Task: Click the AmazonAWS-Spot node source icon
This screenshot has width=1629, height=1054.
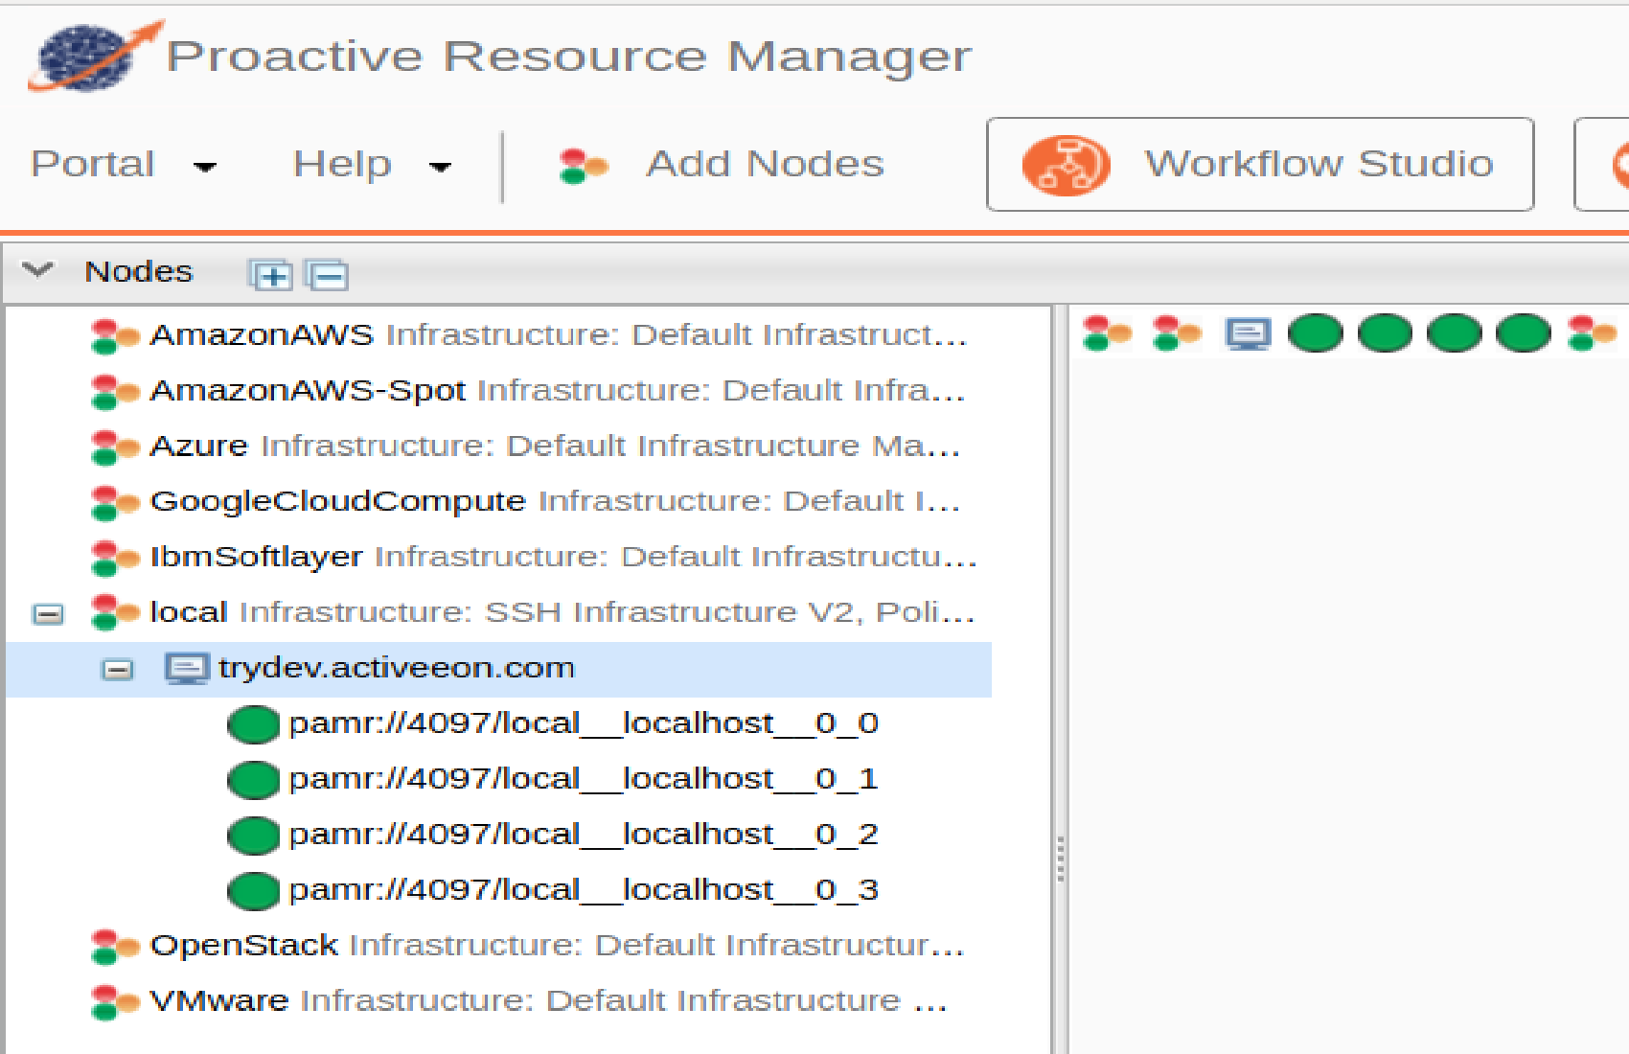Action: coord(115,392)
